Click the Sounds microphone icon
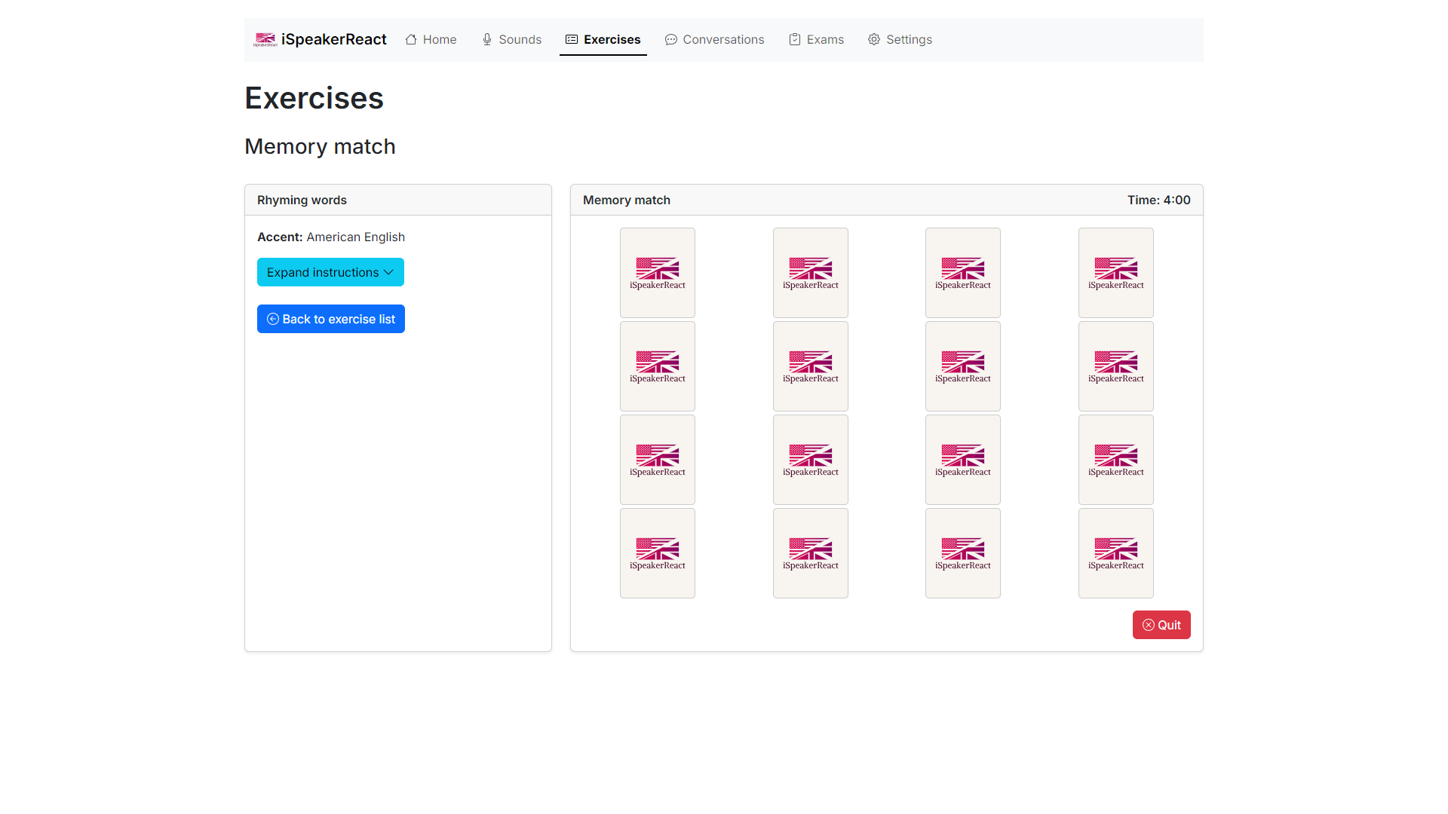This screenshot has width=1448, height=814. pyautogui.click(x=487, y=39)
